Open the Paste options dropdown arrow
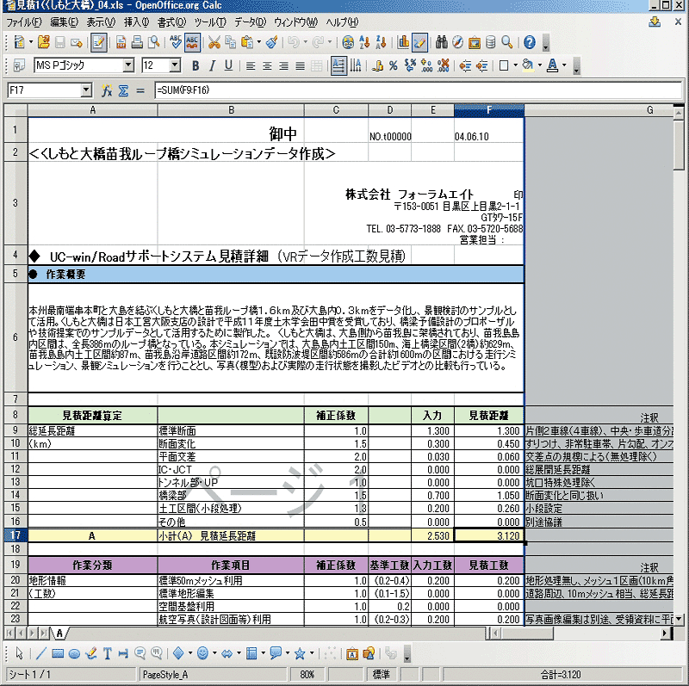689x686 pixels. 259,42
